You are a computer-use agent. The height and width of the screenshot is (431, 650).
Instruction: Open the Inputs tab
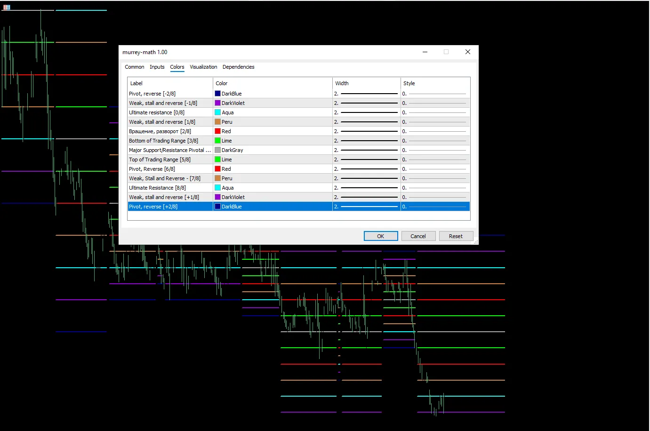point(157,67)
